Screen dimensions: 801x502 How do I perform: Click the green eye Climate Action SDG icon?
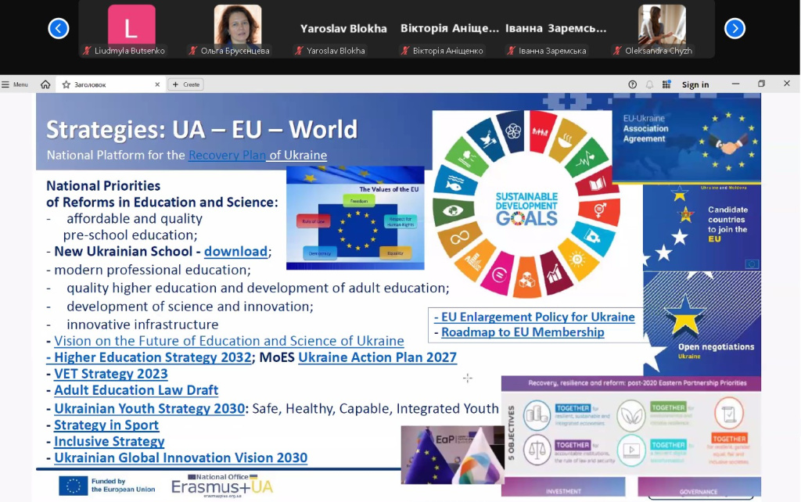click(x=452, y=210)
